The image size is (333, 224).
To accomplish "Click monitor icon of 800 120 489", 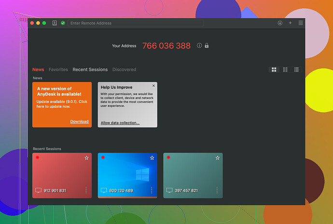I will [104, 190].
